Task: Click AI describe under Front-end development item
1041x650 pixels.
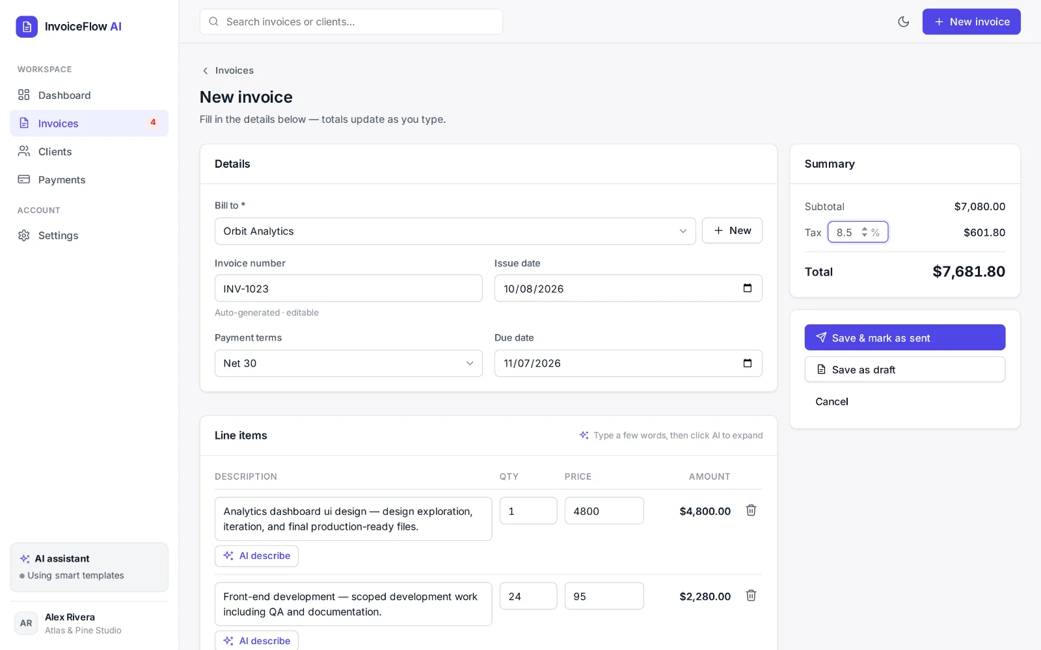Action: [256, 640]
